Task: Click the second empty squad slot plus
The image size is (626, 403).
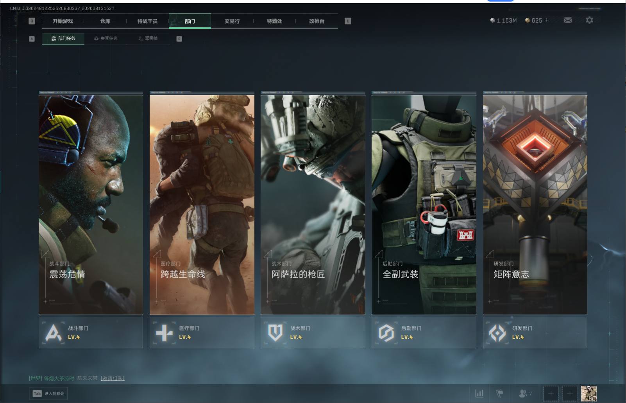Action: [x=569, y=394]
